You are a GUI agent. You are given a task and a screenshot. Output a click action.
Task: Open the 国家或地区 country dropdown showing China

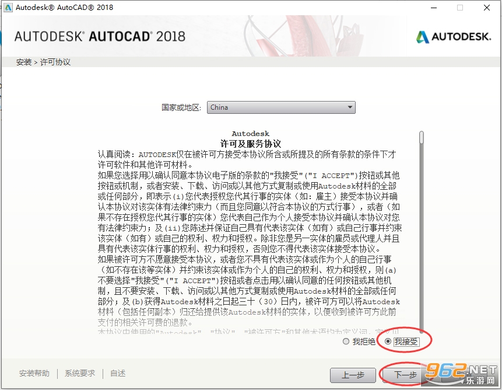281,107
